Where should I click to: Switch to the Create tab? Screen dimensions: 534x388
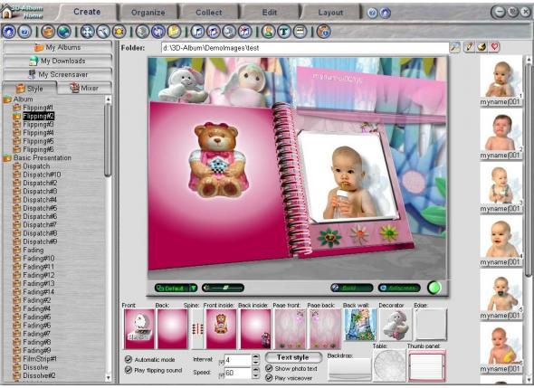point(87,12)
